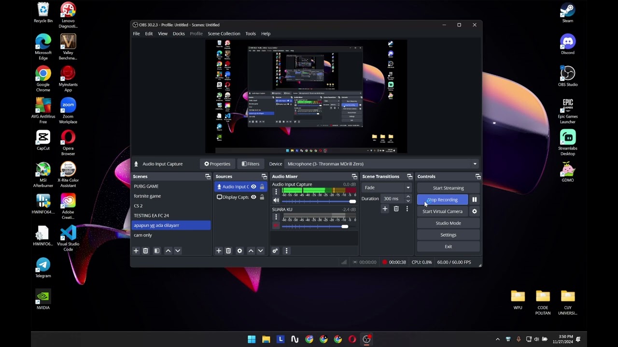Screen dimensions: 618x347
Task: Pause the recording
Action: pos(474,200)
